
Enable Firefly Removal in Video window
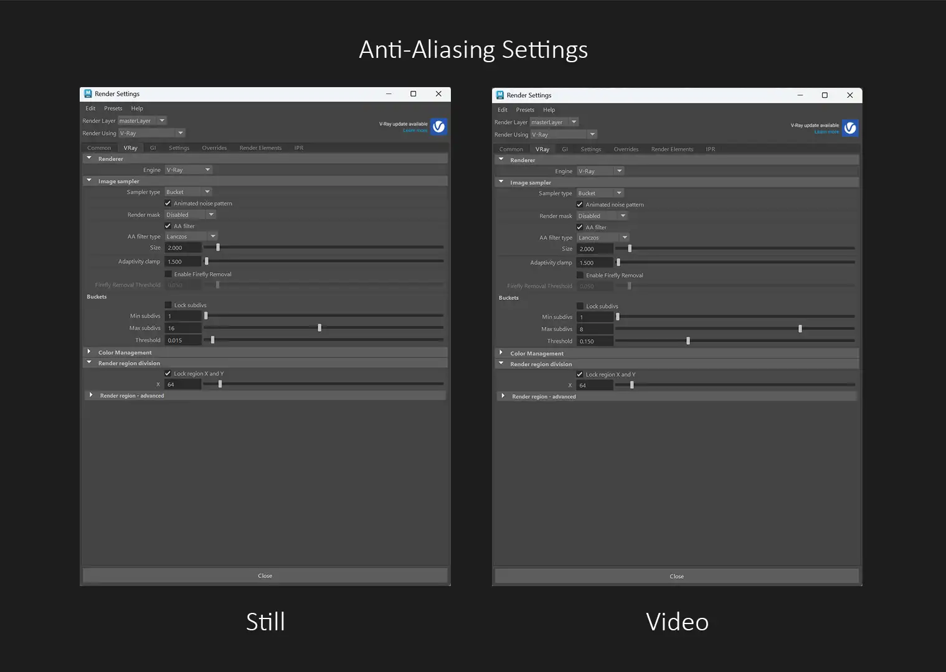(x=580, y=275)
